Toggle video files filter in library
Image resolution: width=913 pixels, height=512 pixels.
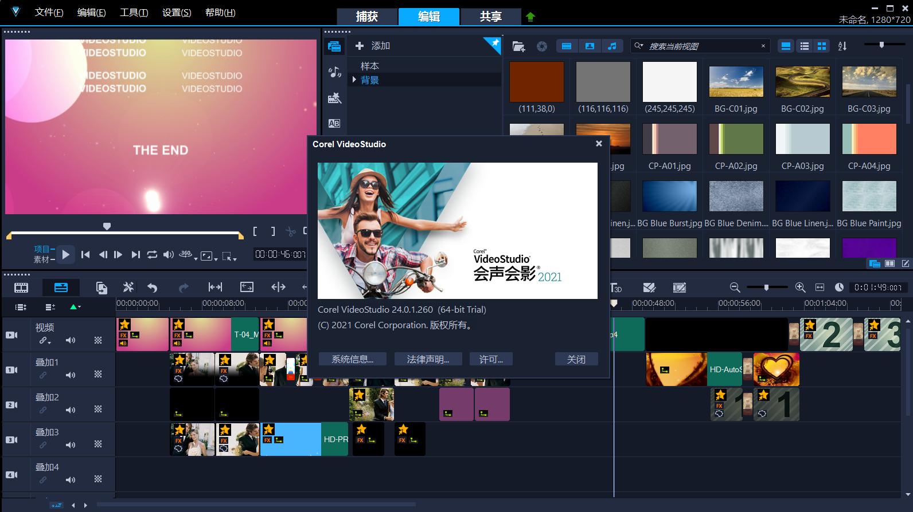tap(567, 46)
